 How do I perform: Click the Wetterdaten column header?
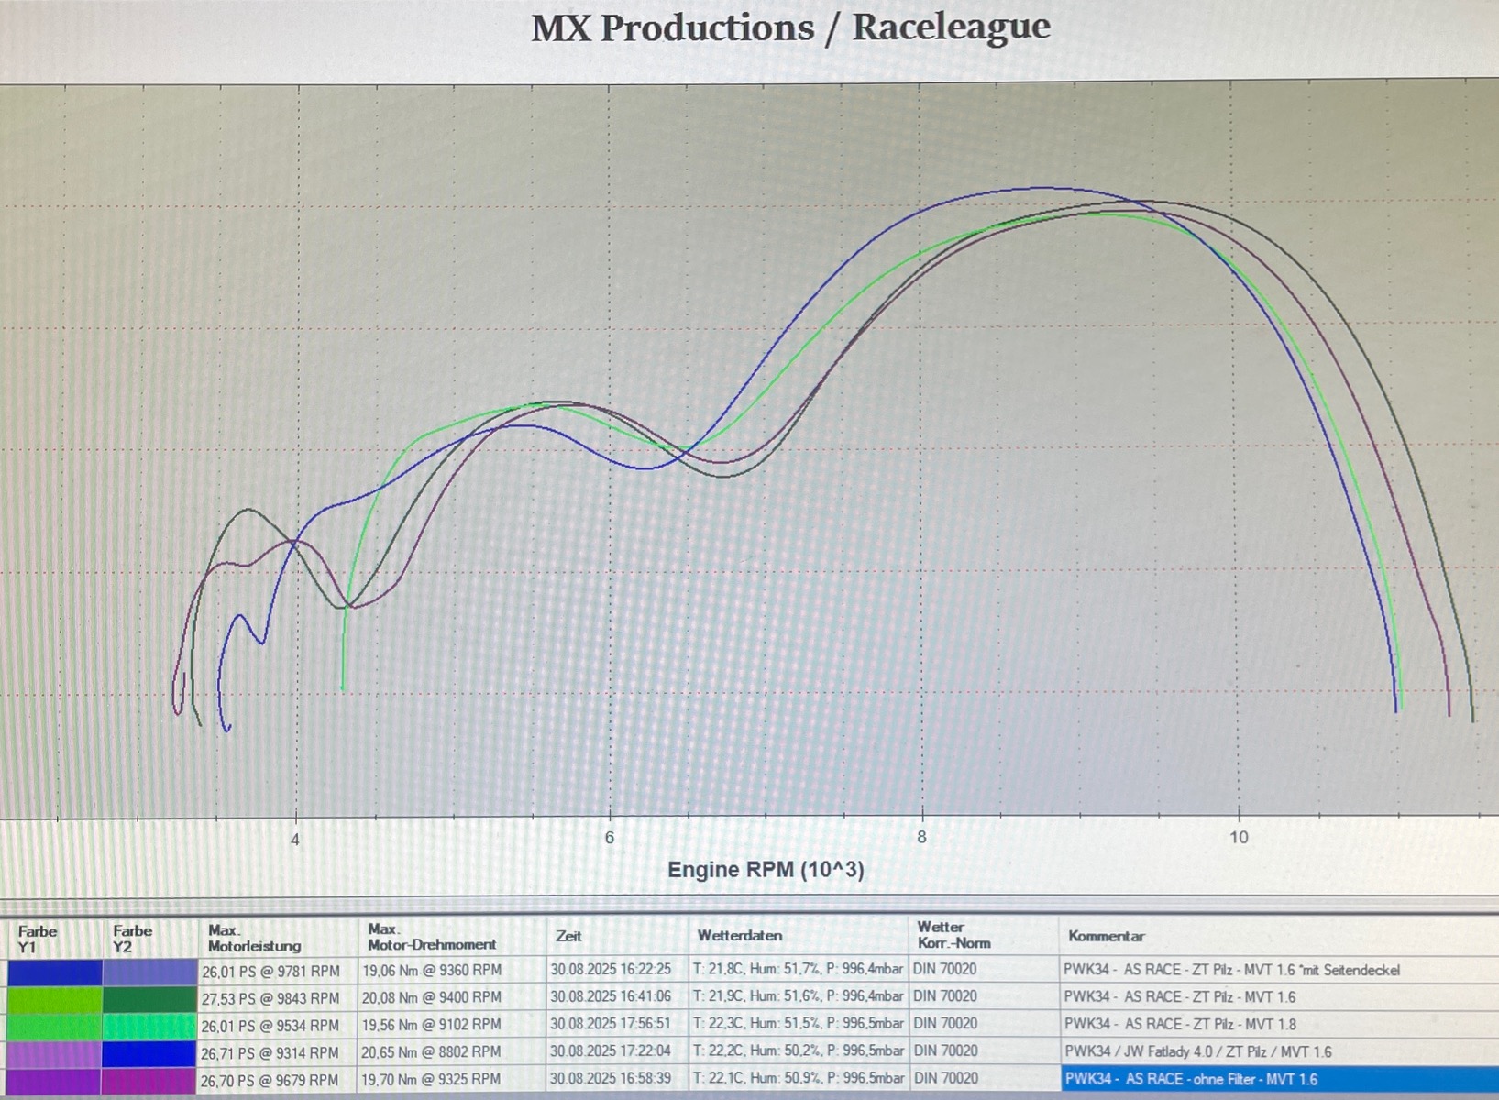coord(739,936)
